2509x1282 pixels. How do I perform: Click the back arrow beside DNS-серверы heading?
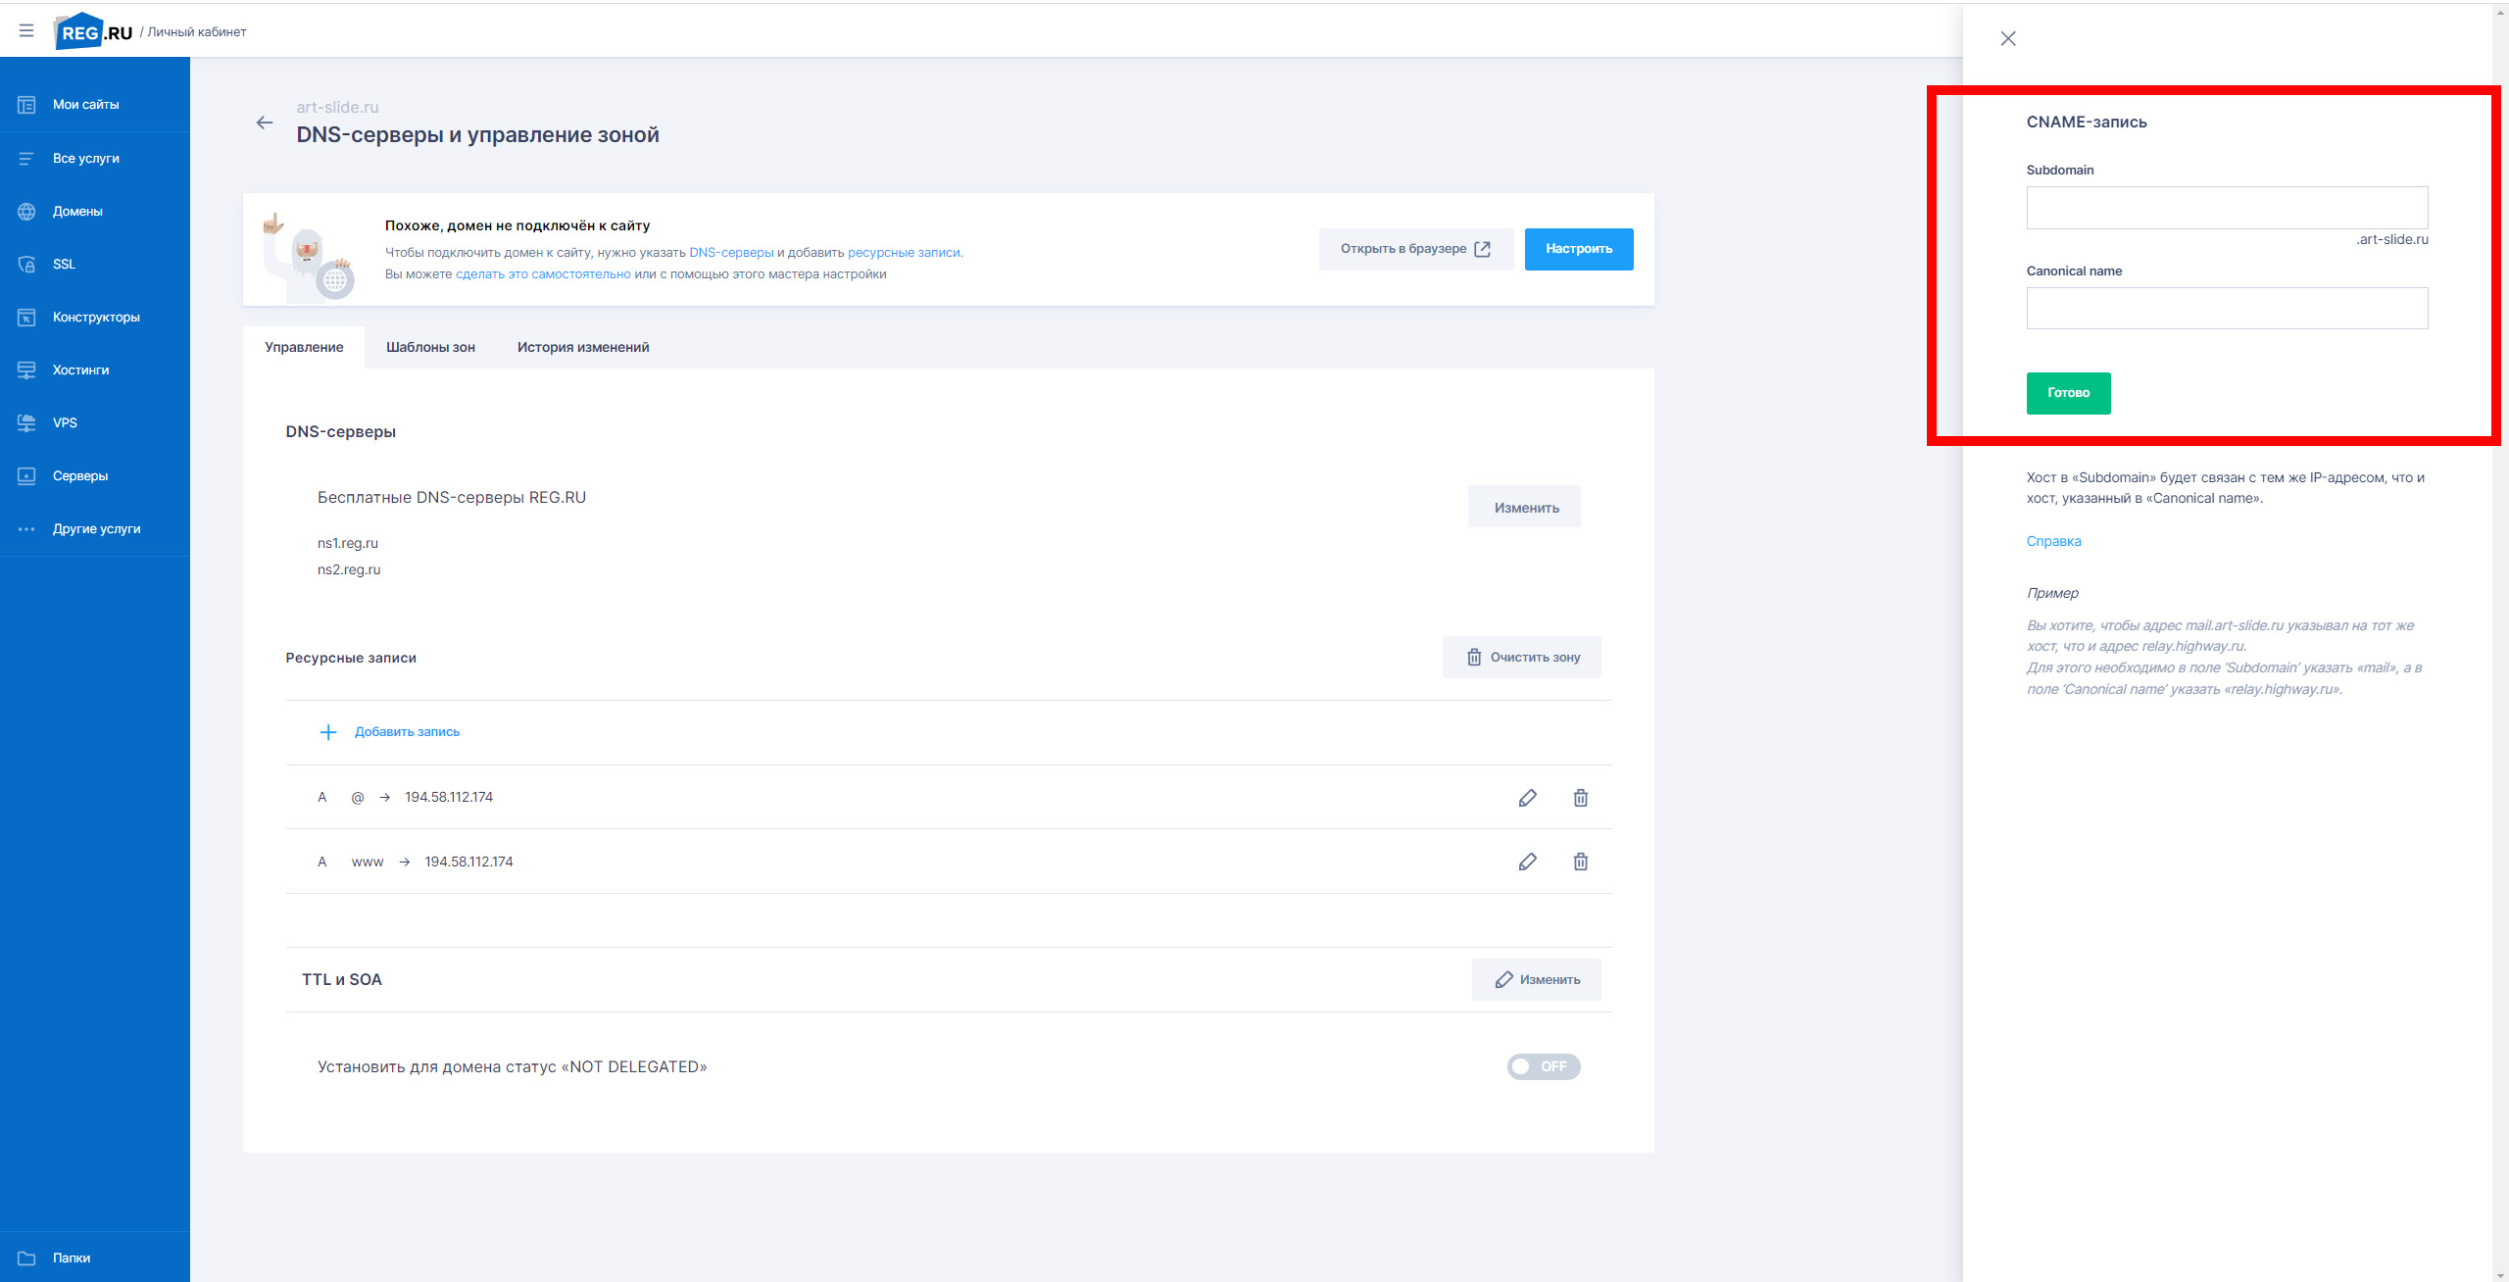click(264, 123)
